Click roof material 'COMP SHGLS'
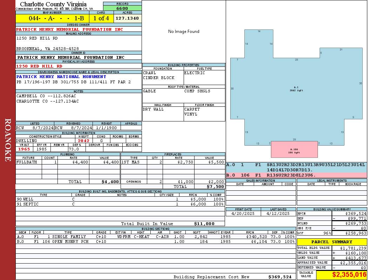368x280 pixels. pos(197,91)
